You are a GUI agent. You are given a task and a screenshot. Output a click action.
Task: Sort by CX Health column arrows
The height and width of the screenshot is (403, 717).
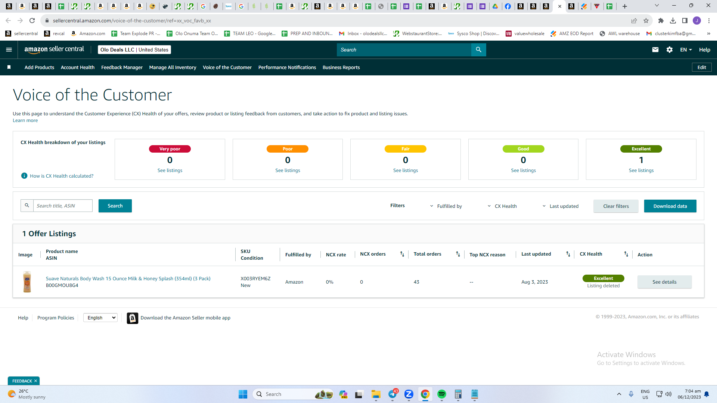coord(626,254)
